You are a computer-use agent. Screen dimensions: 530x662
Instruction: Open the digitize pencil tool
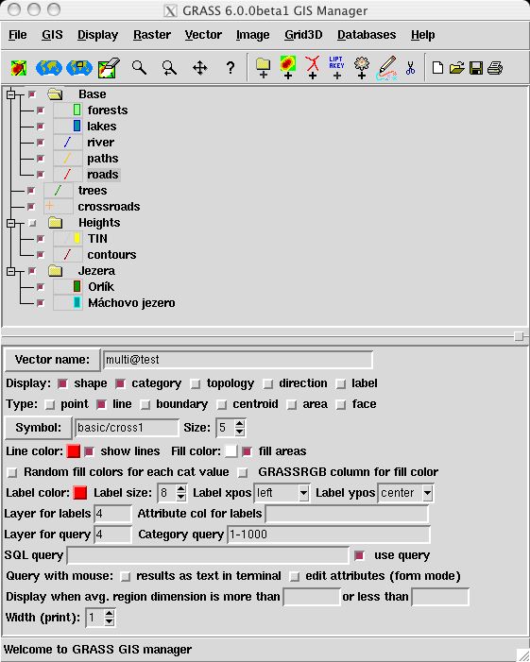[x=386, y=68]
